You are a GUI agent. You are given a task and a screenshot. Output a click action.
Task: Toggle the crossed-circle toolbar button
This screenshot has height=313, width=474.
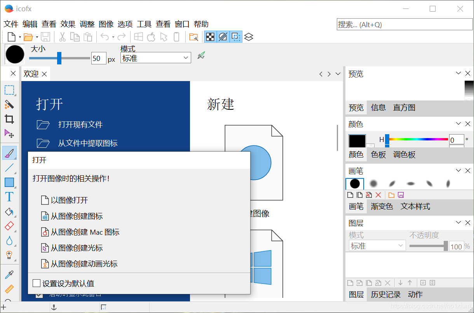coord(223,37)
